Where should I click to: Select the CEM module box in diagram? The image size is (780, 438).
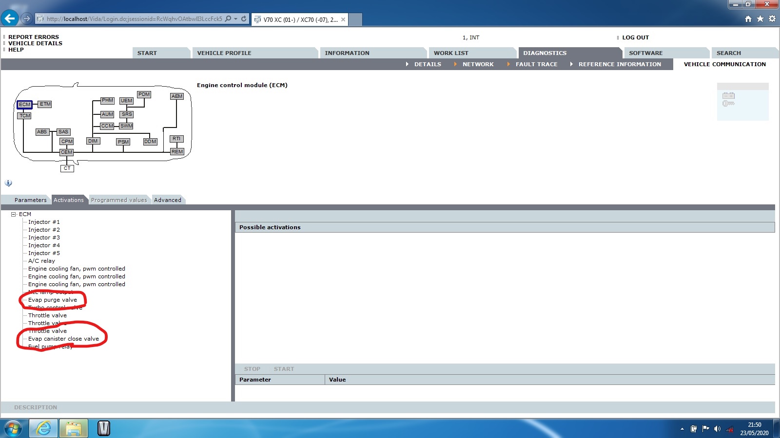coord(66,152)
